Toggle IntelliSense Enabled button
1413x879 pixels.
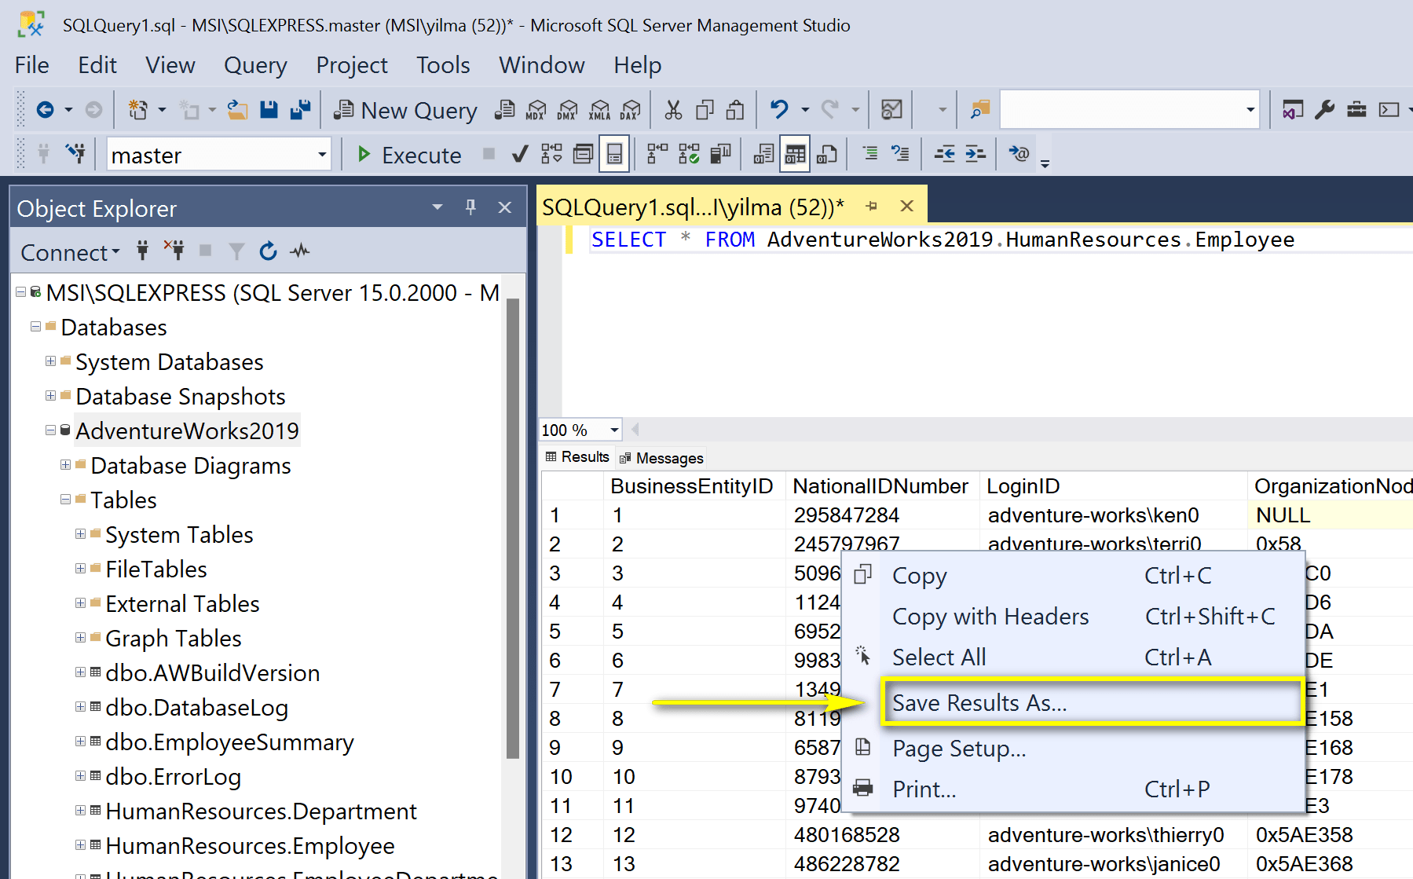point(614,154)
